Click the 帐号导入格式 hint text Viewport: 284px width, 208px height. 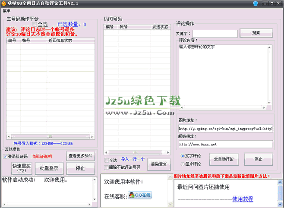[x=43, y=144]
